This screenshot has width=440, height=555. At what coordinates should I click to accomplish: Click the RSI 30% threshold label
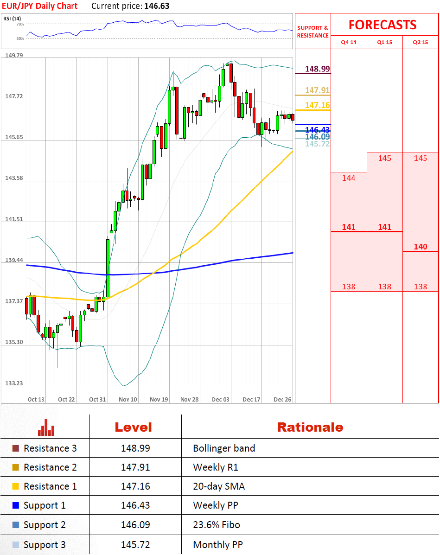click(x=20, y=38)
